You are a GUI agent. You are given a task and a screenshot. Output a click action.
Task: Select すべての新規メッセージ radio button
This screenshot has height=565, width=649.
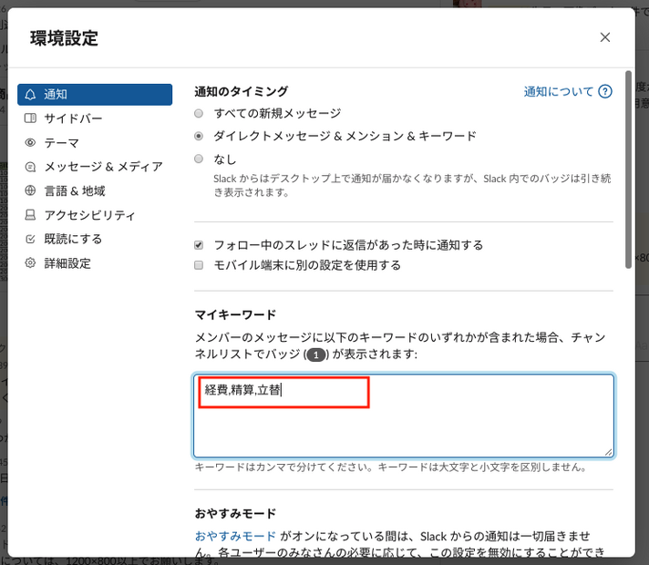[200, 114]
